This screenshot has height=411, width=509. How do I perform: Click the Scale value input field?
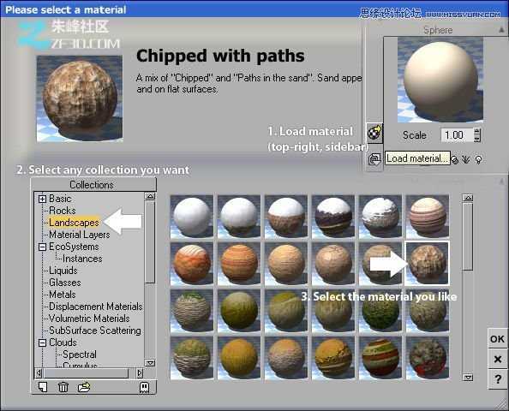(457, 135)
